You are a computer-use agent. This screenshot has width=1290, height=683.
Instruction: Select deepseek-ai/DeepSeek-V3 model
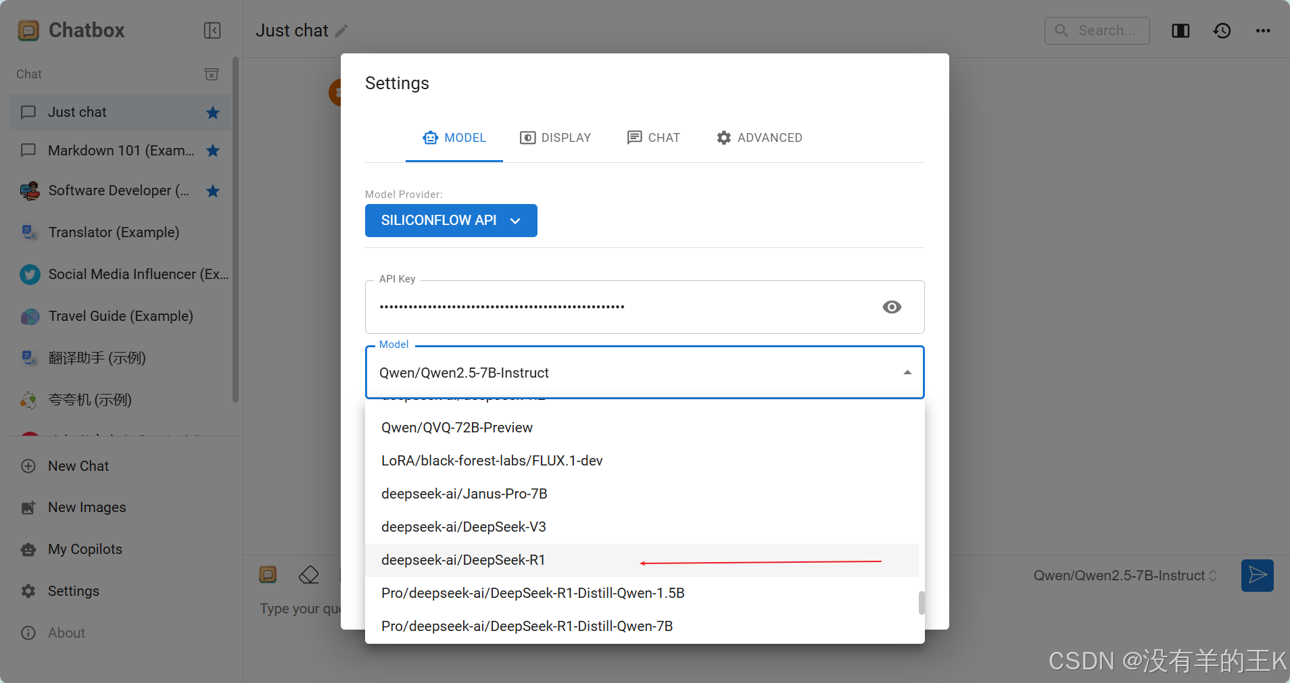coord(642,527)
